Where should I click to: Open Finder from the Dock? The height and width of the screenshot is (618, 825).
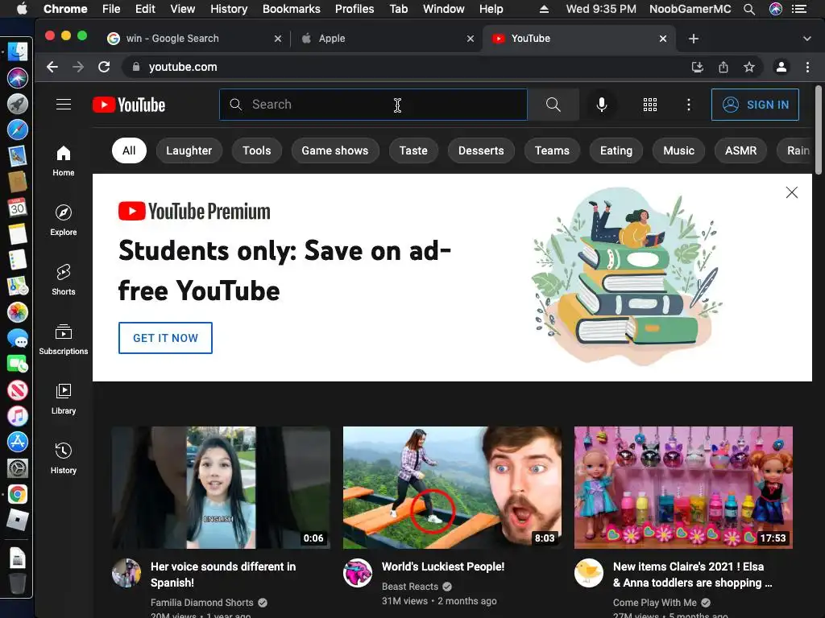18,51
